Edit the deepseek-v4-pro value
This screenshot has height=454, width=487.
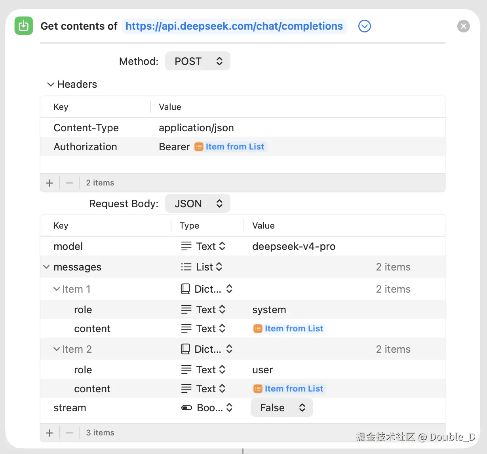294,246
